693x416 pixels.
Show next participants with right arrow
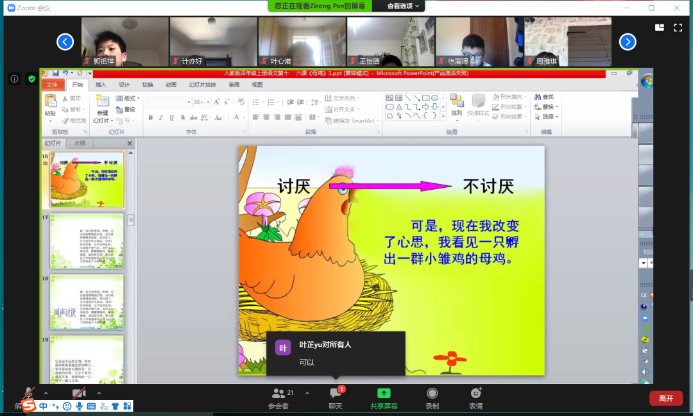coord(628,42)
